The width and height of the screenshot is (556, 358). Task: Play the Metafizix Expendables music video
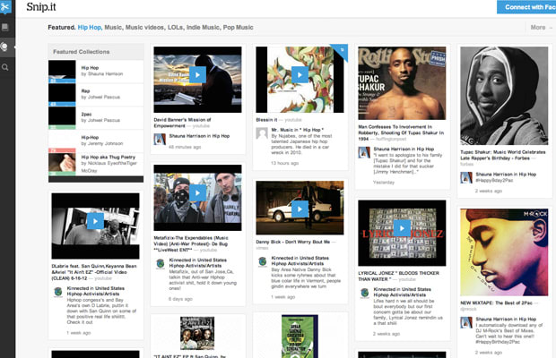pos(197,192)
